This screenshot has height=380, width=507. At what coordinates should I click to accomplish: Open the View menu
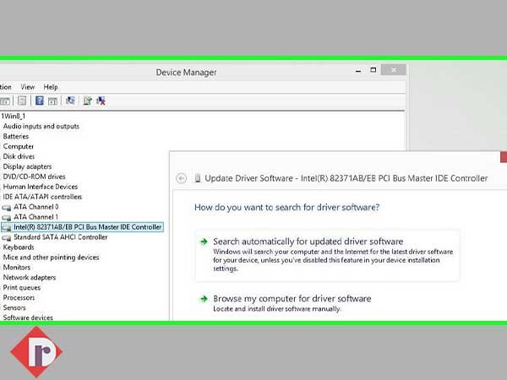coord(28,87)
